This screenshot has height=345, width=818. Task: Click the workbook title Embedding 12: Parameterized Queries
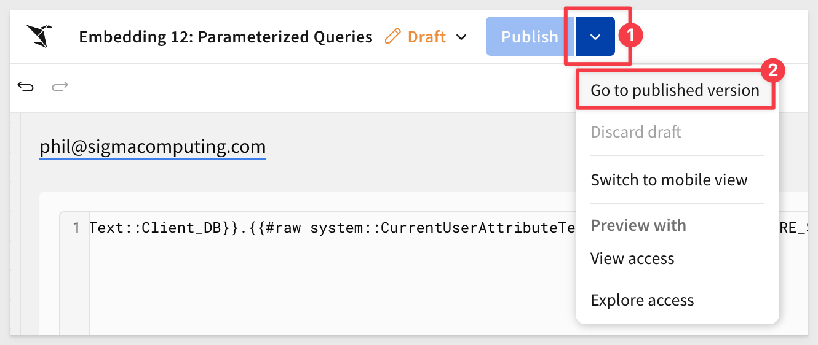[x=226, y=37]
